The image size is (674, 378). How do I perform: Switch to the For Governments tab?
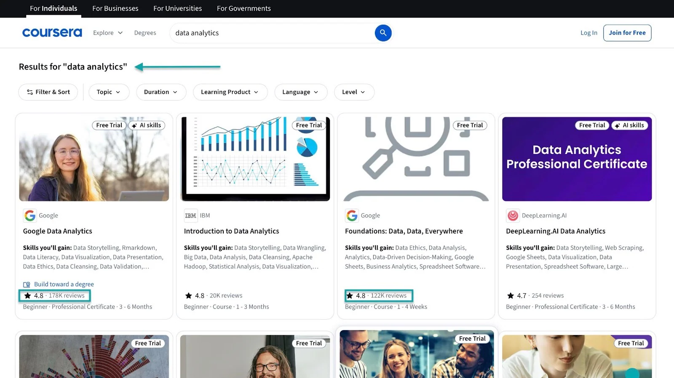(243, 8)
